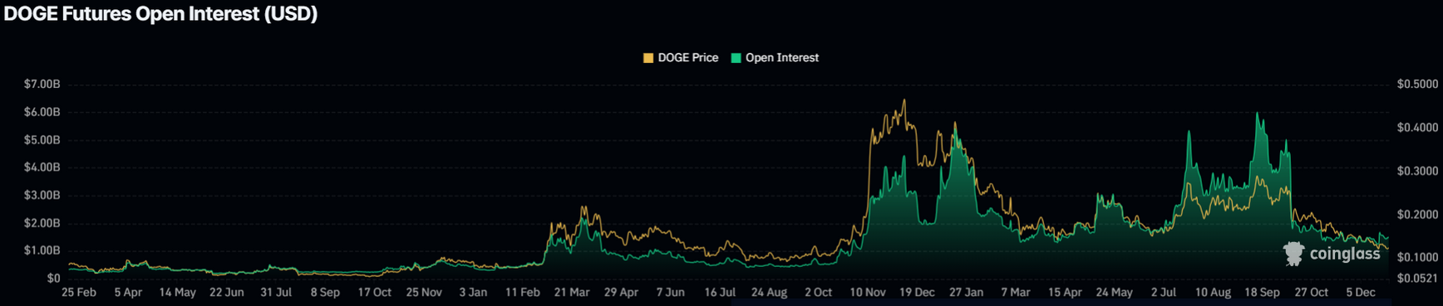This screenshot has width=1443, height=306.
Task: Click the 27 Oct date label
Action: (x=1312, y=293)
